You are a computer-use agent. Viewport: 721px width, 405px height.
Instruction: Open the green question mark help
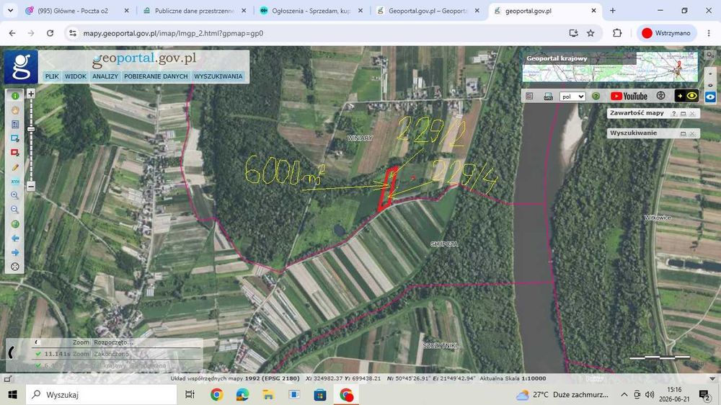pos(596,96)
